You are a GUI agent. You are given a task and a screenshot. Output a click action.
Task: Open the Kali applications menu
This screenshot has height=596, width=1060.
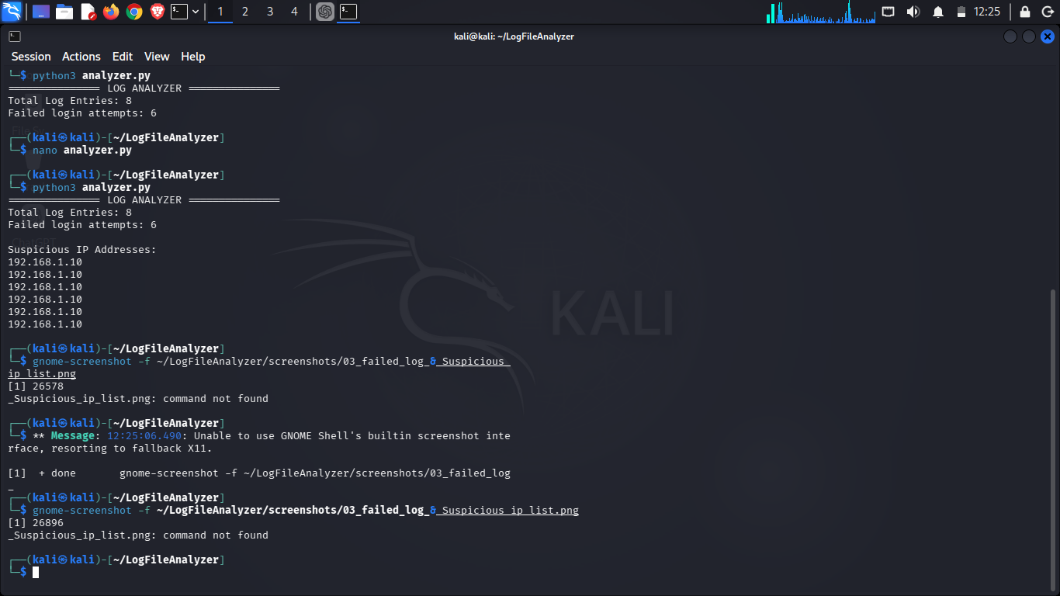point(11,12)
